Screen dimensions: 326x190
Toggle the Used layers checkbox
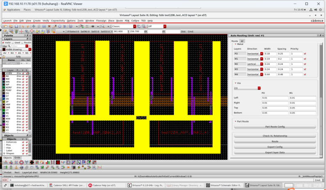click(13, 42)
